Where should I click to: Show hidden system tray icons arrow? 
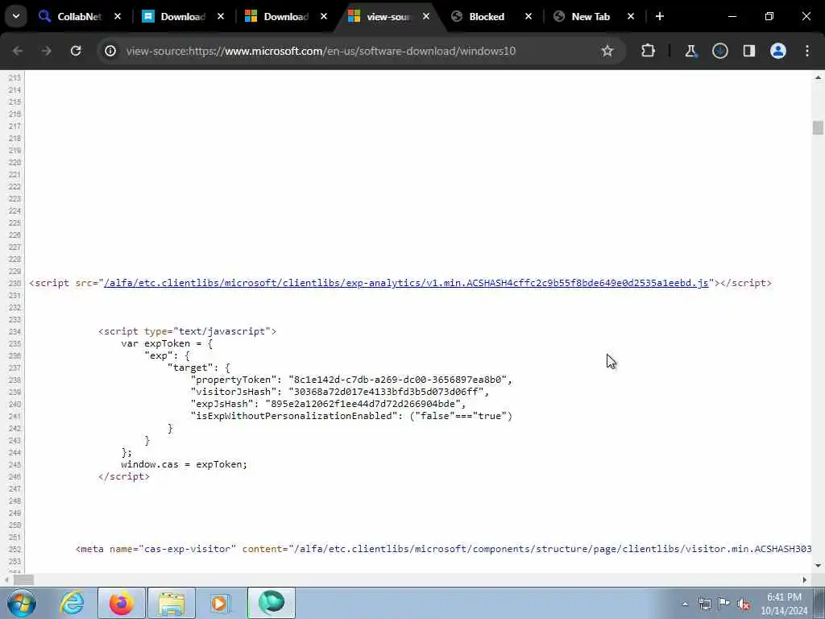tap(685, 604)
